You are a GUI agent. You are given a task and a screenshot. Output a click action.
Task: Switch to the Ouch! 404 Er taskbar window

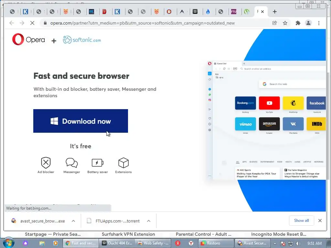(117, 243)
